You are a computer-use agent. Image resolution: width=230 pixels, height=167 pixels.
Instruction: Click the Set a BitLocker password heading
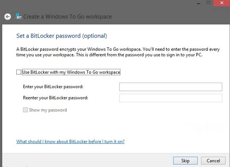pyautogui.click(x=62, y=36)
